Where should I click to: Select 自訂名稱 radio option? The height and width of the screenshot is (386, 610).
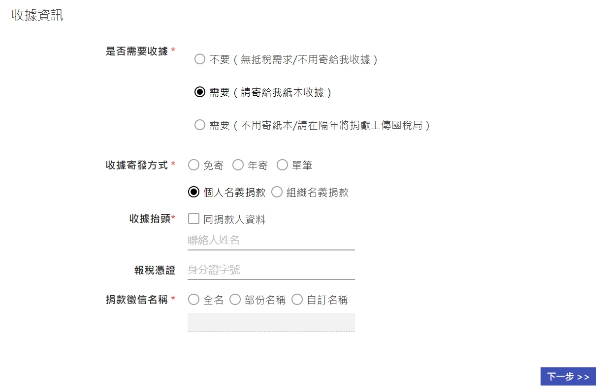click(x=297, y=300)
